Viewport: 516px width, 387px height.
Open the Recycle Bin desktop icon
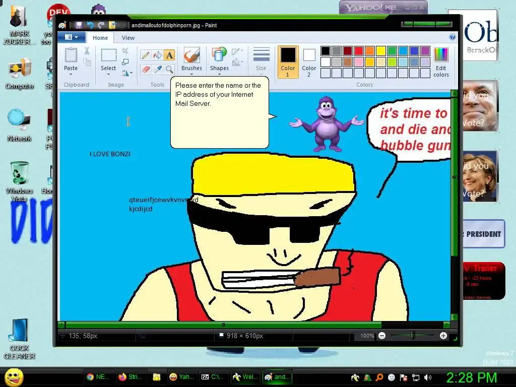pyautogui.click(x=19, y=173)
